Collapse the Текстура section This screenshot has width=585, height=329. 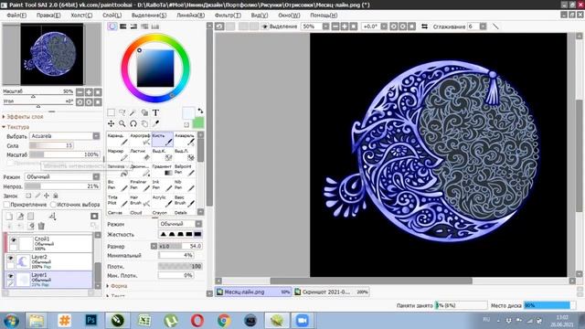tap(16, 127)
